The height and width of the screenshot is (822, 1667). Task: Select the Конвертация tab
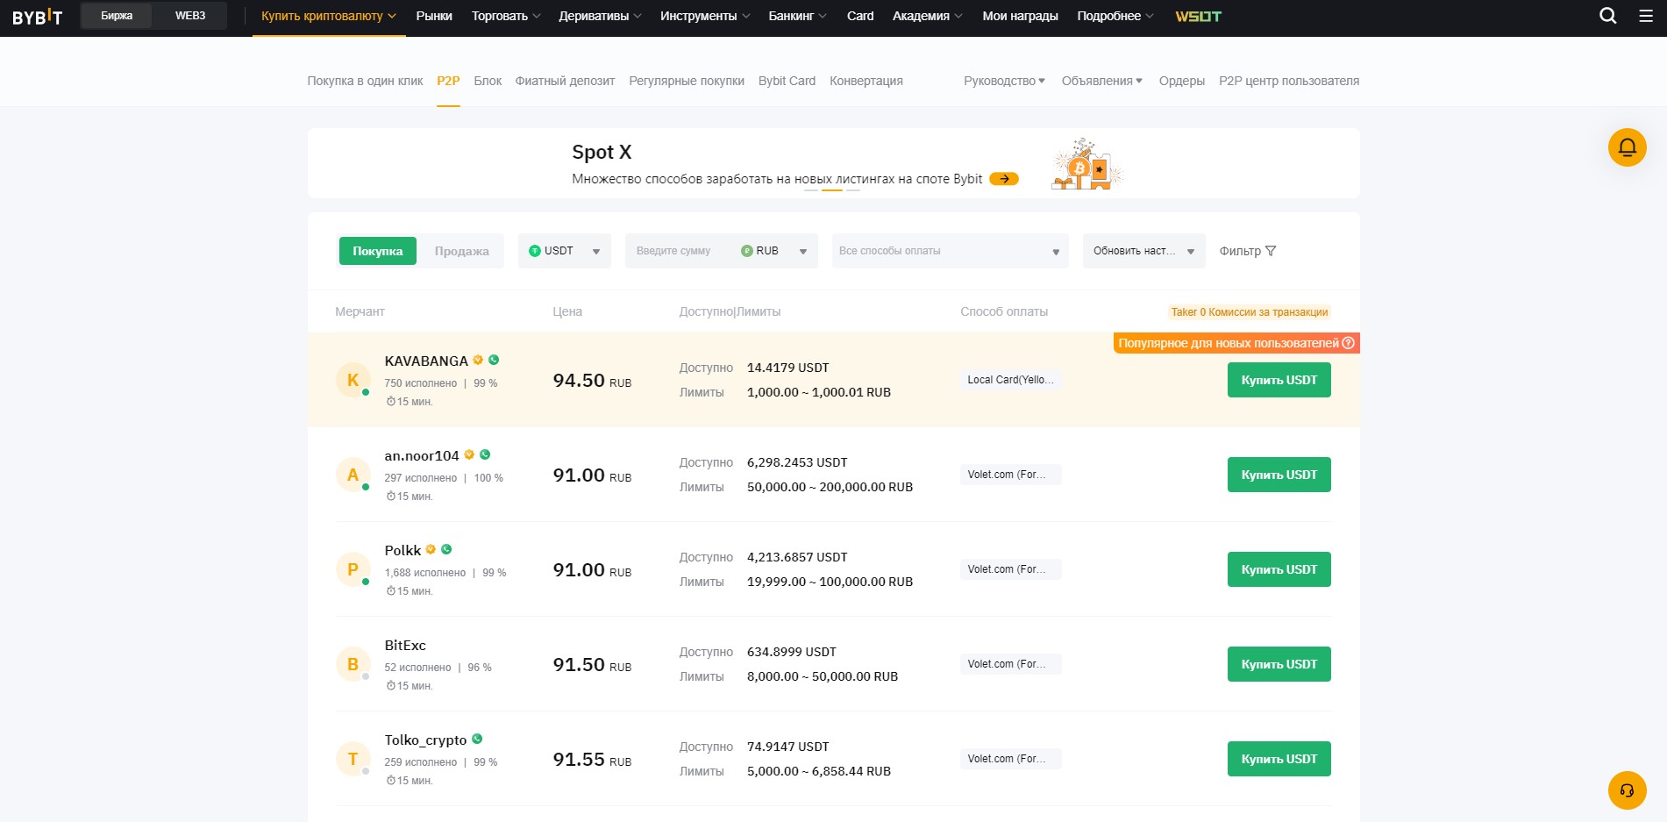point(866,81)
